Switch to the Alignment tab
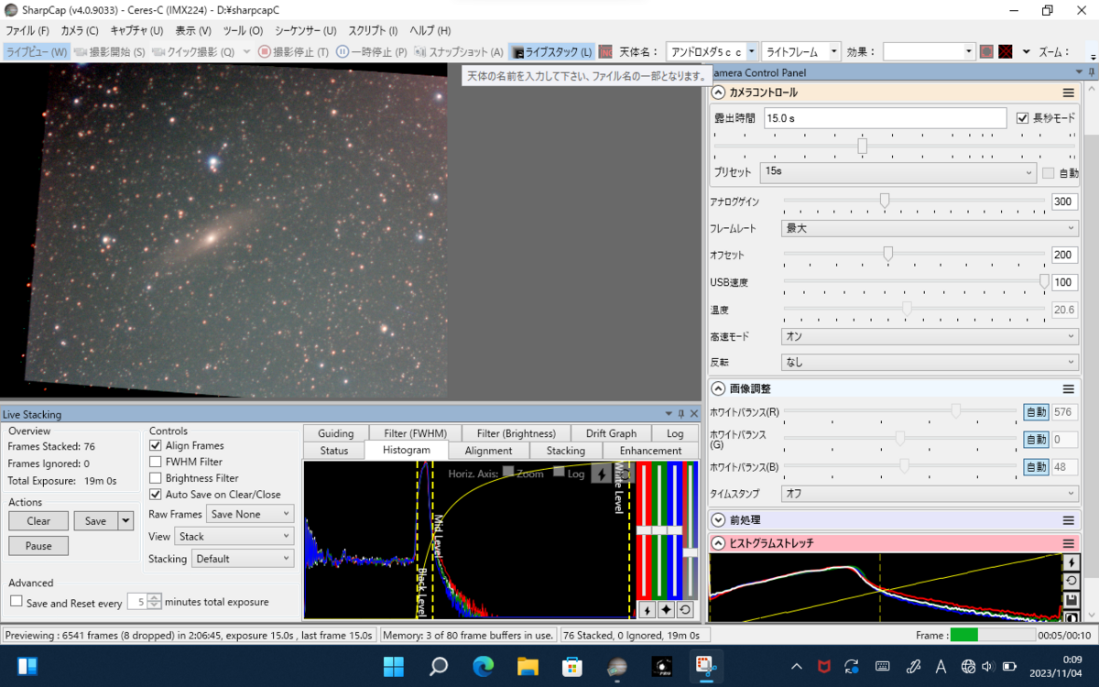1099x687 pixels. point(488,451)
